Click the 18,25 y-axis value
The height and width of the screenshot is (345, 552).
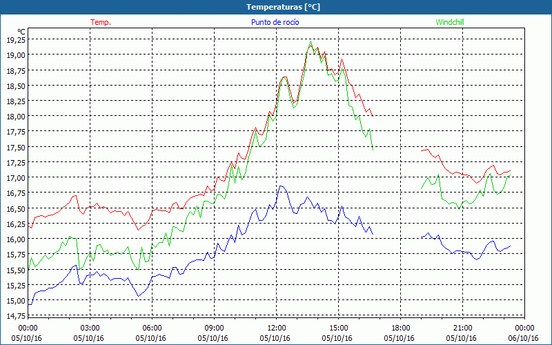[x=16, y=101]
